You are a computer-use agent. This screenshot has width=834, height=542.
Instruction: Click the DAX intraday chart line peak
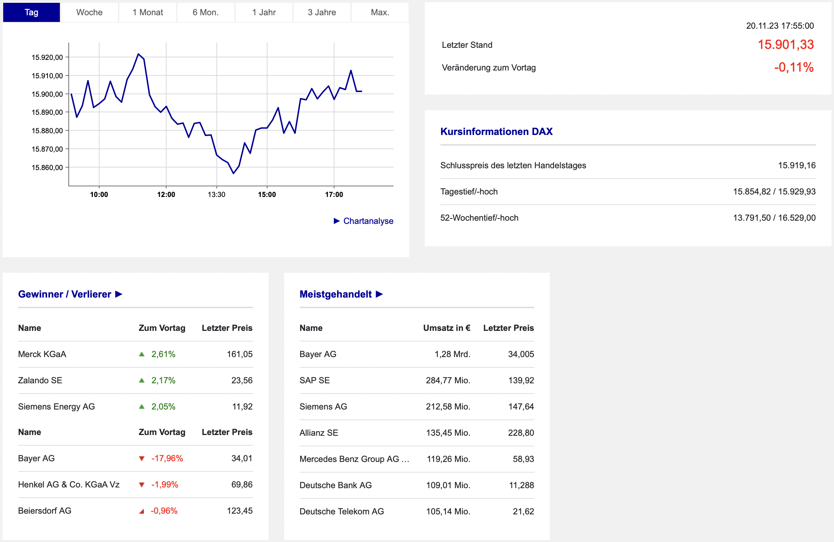pos(138,54)
